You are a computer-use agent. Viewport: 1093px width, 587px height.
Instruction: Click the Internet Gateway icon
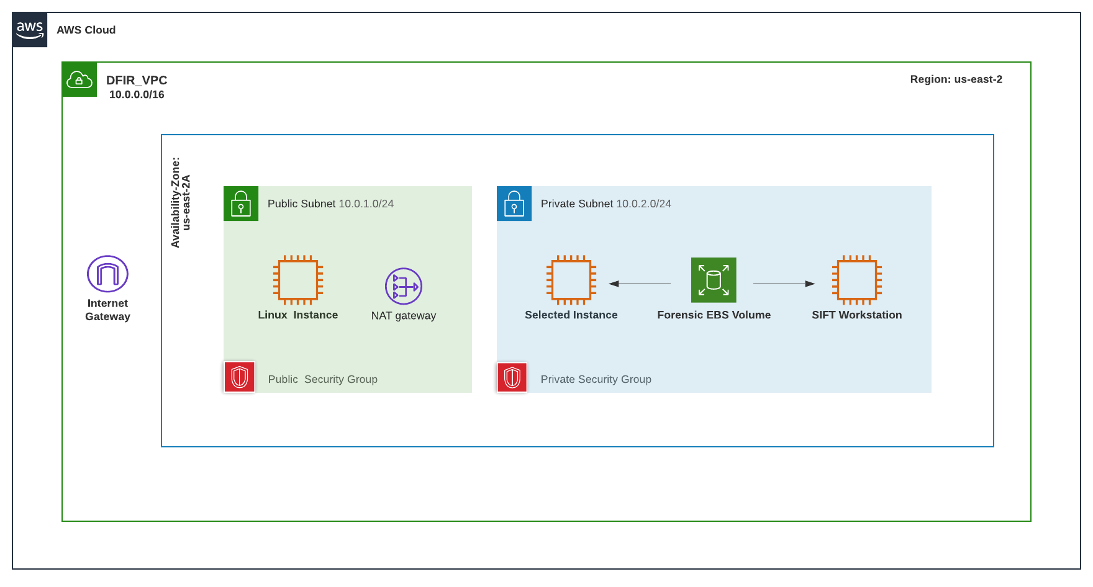click(107, 274)
